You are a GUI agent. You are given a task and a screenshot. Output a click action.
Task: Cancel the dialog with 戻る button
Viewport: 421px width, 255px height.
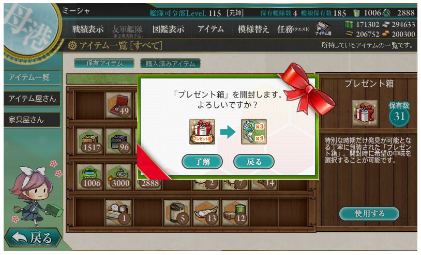tap(254, 162)
